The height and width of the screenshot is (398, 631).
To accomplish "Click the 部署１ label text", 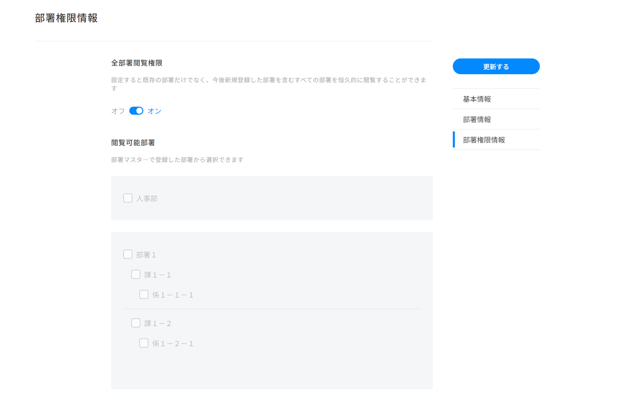I will [x=146, y=255].
